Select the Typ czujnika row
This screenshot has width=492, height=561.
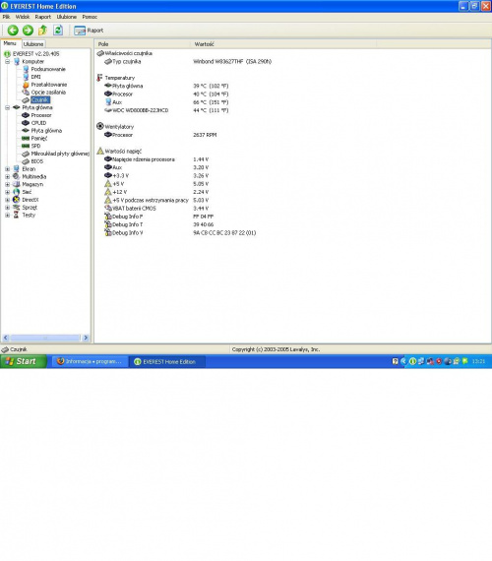[188, 62]
